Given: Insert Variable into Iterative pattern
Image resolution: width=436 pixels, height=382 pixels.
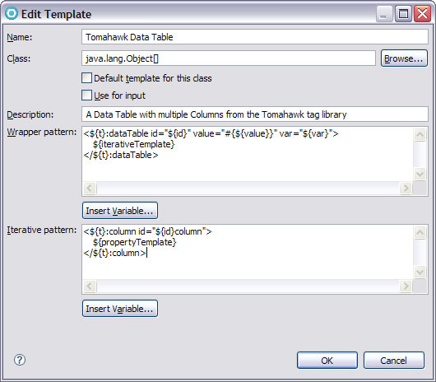Looking at the screenshot, I should click(x=120, y=309).
